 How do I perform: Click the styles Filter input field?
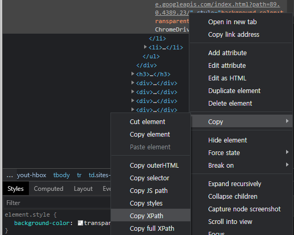[x=57, y=203]
